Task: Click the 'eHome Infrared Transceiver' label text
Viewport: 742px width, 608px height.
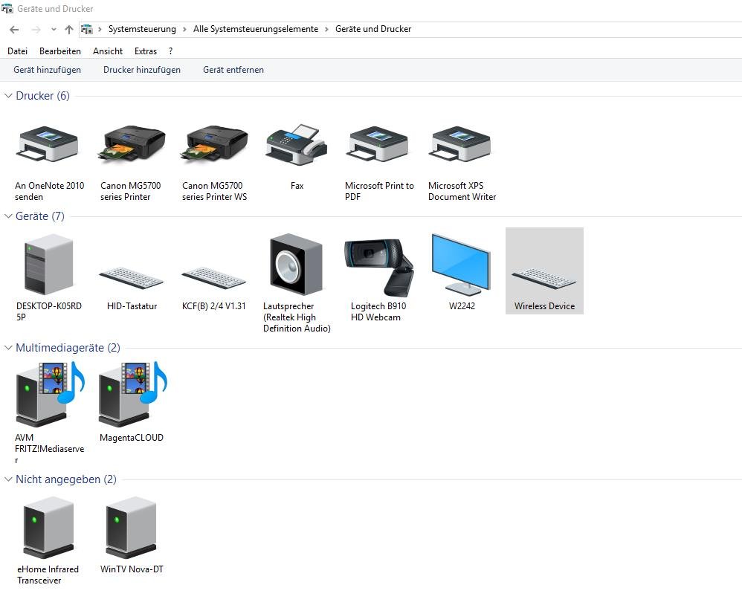Action: click(x=48, y=575)
